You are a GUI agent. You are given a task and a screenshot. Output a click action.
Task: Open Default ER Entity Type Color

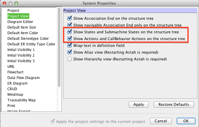point(31,44)
